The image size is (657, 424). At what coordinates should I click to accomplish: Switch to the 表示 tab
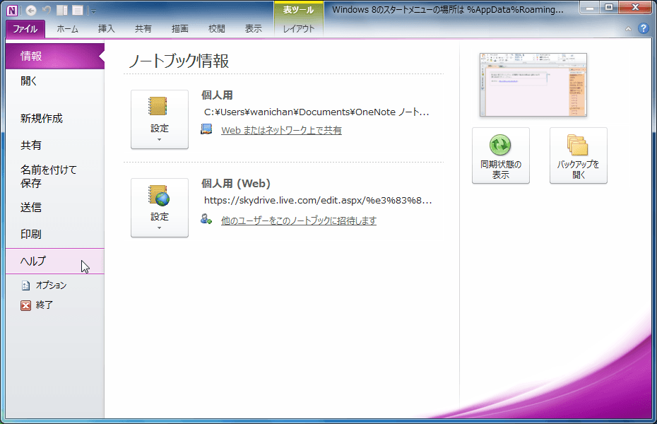254,28
